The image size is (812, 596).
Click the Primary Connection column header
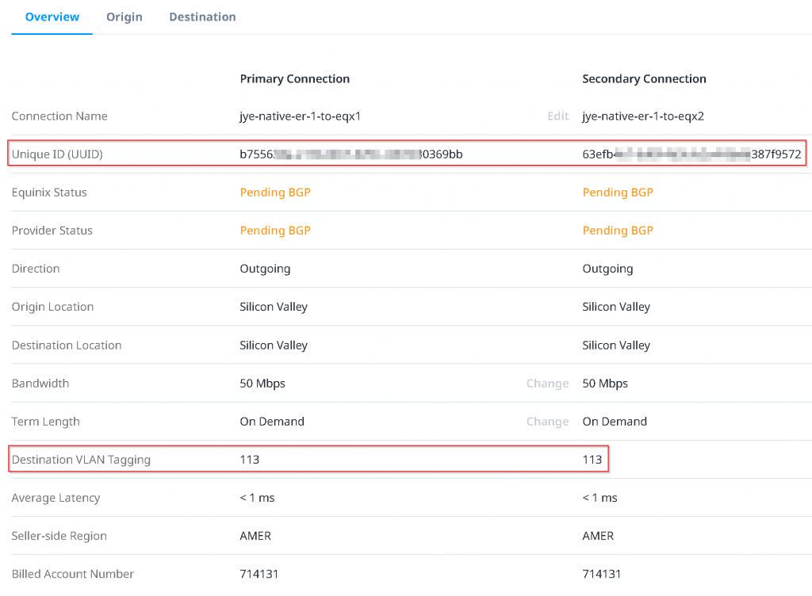click(x=295, y=79)
